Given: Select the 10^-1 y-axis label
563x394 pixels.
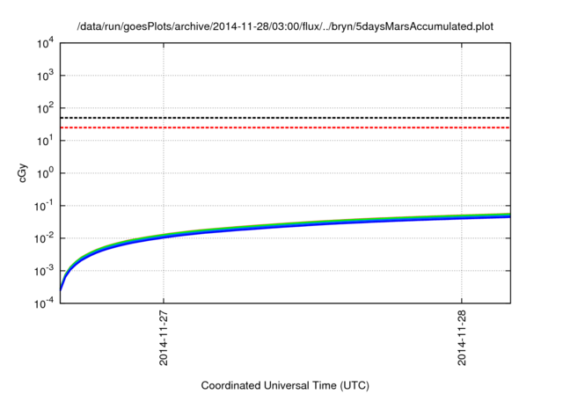Looking at the screenshot, I should (44, 206).
